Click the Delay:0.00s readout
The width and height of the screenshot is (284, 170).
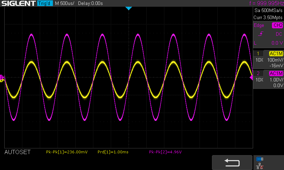pos(91,4)
